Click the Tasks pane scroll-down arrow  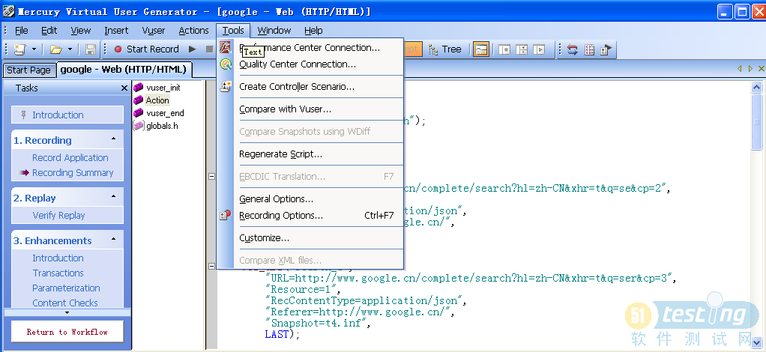click(67, 312)
